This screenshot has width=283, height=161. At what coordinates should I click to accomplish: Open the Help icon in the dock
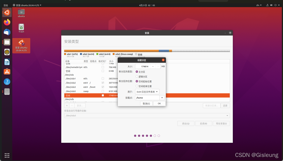point(7,82)
